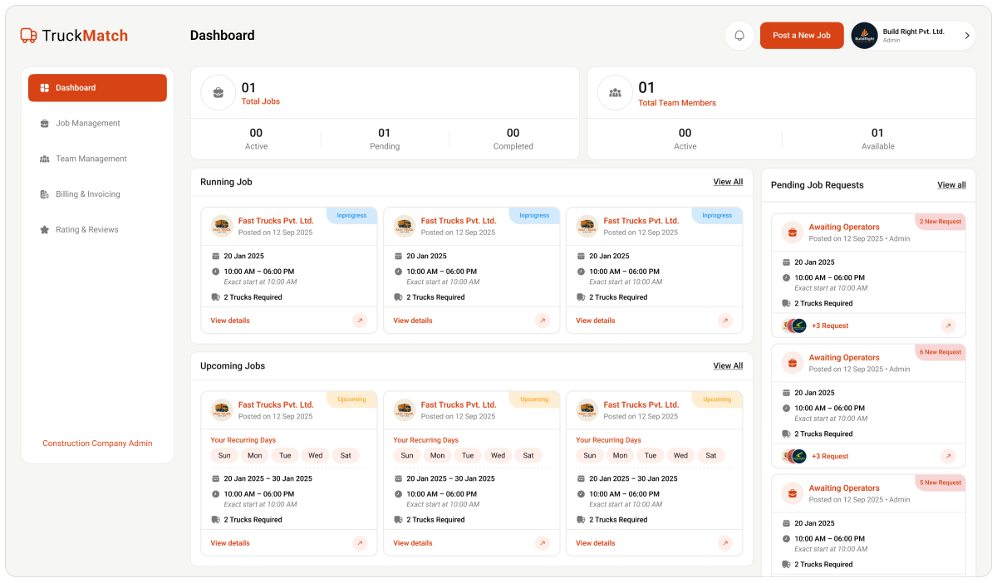Image resolution: width=997 pixels, height=583 pixels.
Task: Click the Active count under Total Team Members
Action: click(x=685, y=133)
